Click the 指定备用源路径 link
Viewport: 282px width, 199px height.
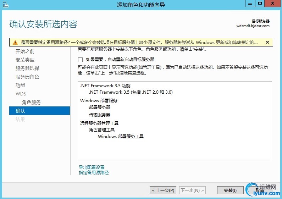(x=94, y=172)
